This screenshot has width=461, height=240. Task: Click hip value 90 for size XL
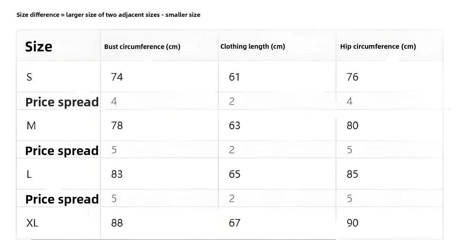(x=353, y=223)
